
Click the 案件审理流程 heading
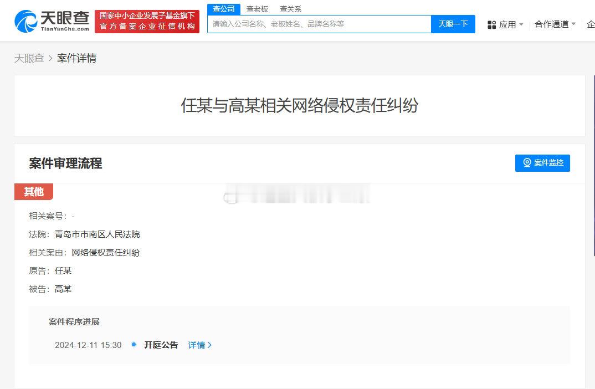pyautogui.click(x=65, y=163)
